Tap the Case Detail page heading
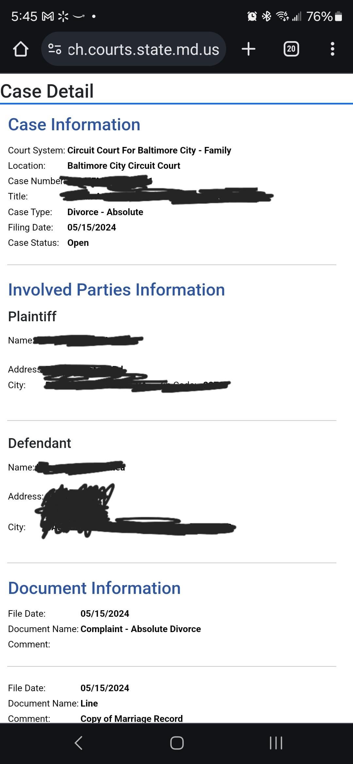 [x=47, y=91]
